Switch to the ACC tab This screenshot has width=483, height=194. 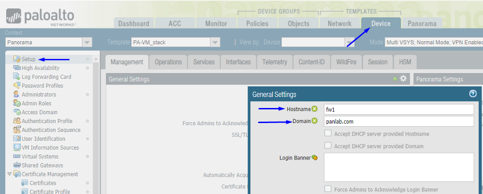(x=175, y=23)
